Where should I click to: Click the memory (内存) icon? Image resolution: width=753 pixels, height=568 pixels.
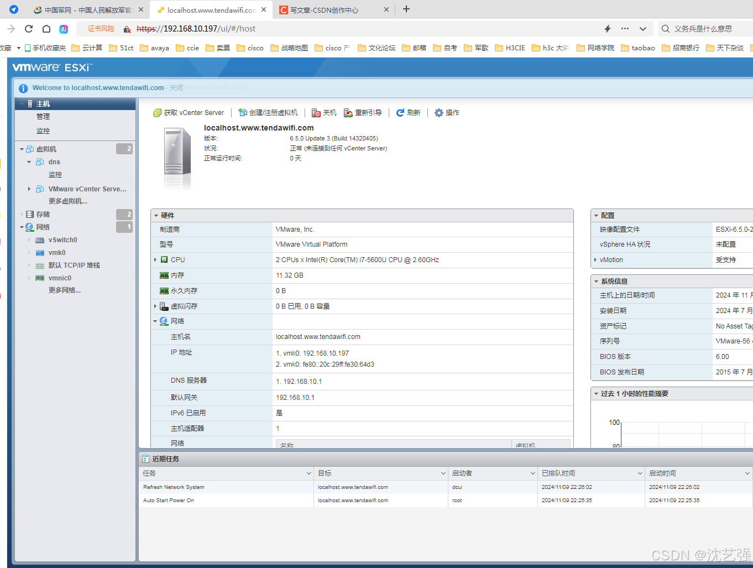click(164, 275)
